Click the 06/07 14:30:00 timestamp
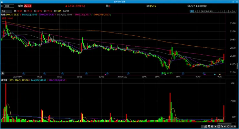Image resolution: width=239 pixels, height=129 pixels. tap(197, 6)
